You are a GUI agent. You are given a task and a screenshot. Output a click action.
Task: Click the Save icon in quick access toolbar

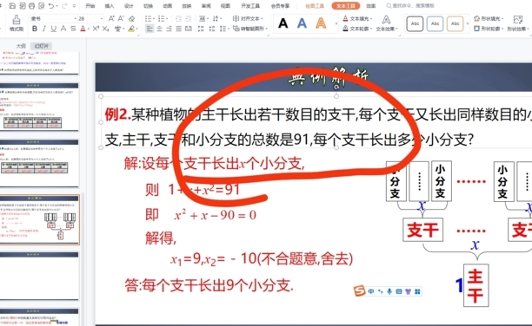pos(12,5)
